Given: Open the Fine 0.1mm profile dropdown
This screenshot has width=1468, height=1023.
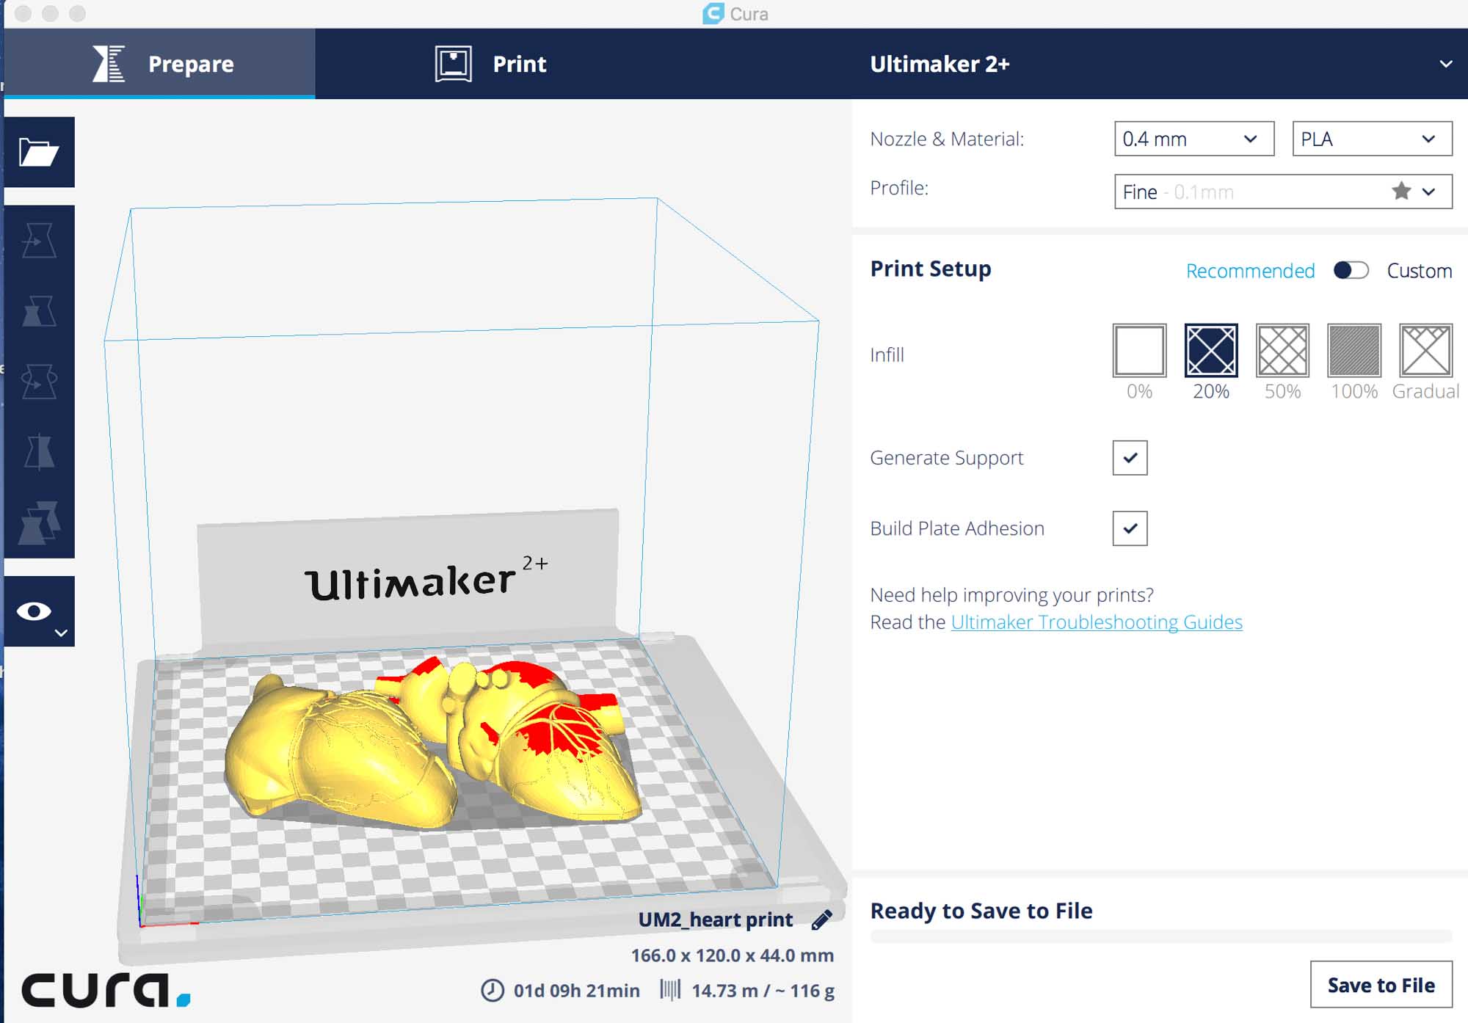Looking at the screenshot, I should pos(1283,192).
